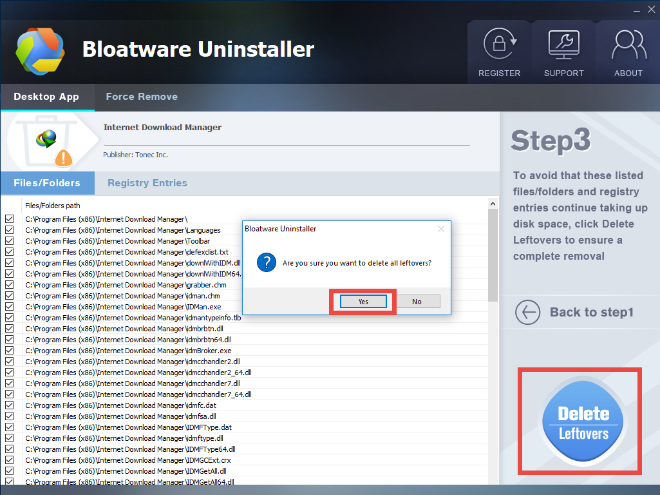Uncheck the idman.chm checkbox
660x495 pixels.
(x=9, y=296)
